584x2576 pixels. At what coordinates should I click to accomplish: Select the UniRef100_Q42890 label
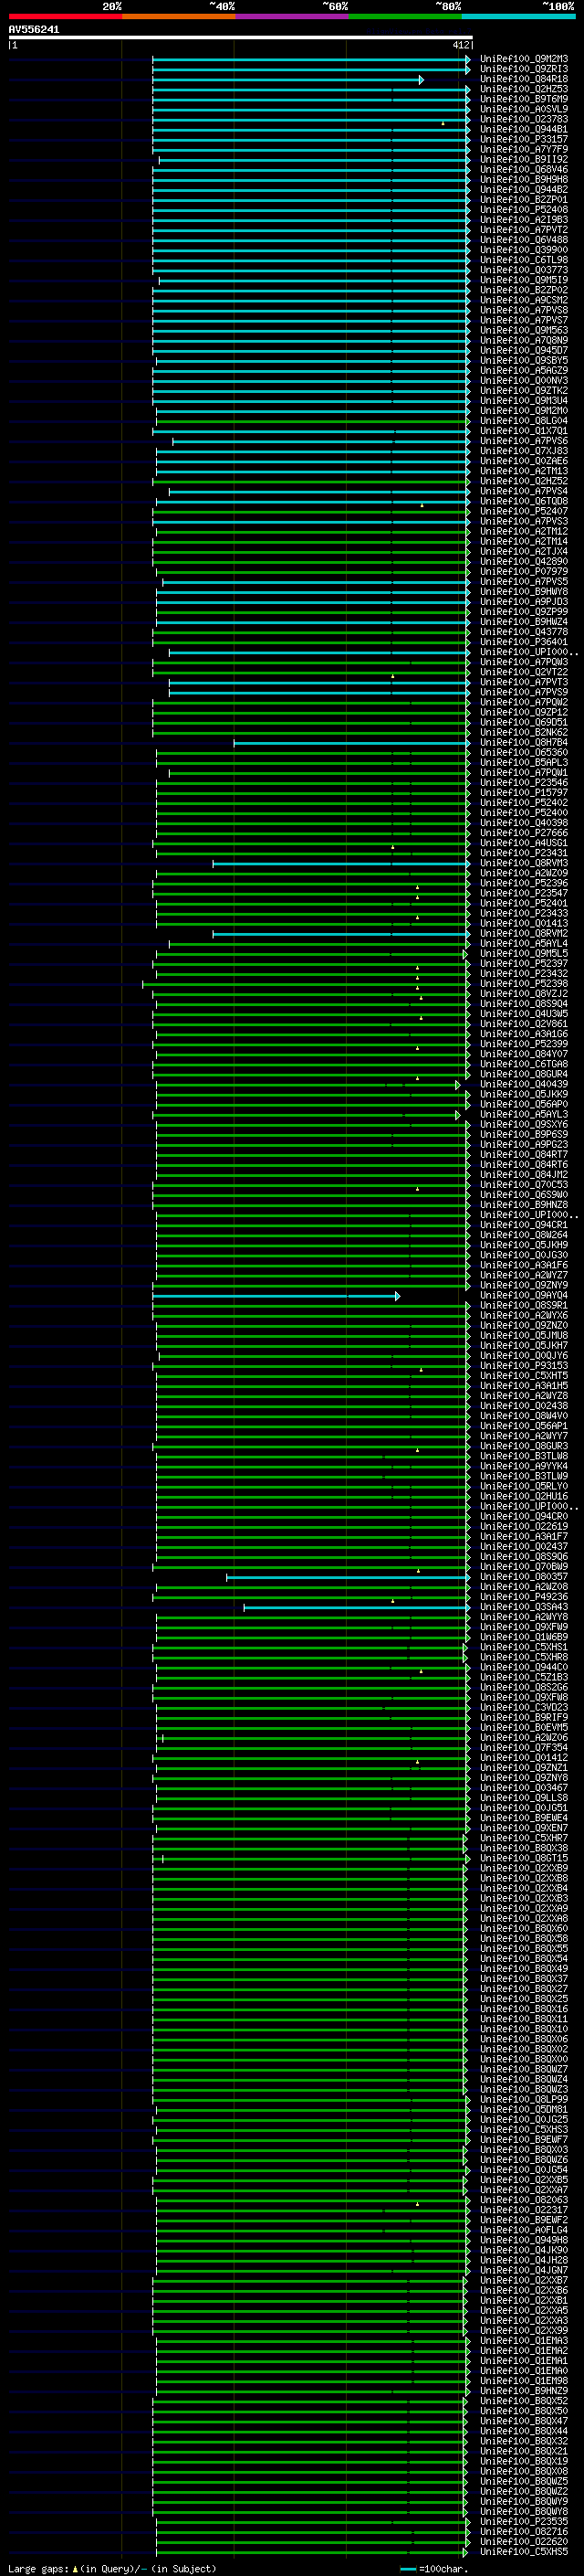[x=524, y=561]
